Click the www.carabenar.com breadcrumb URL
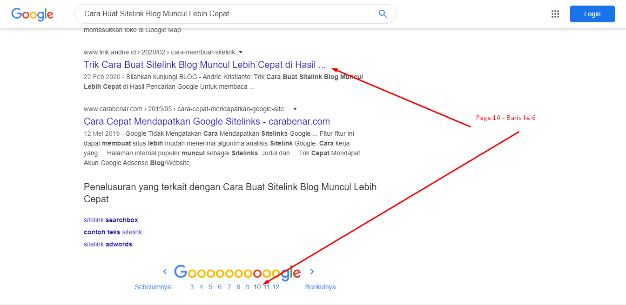 (x=187, y=109)
